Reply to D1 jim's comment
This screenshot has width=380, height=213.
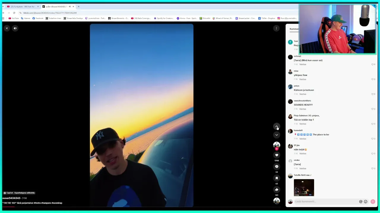(303, 154)
